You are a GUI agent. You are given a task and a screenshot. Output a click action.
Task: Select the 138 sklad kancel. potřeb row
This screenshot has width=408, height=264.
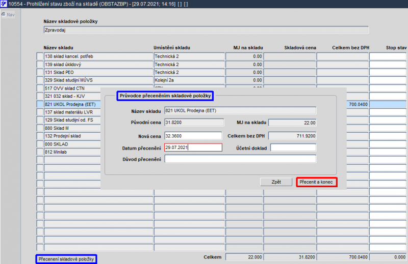[x=98, y=56]
